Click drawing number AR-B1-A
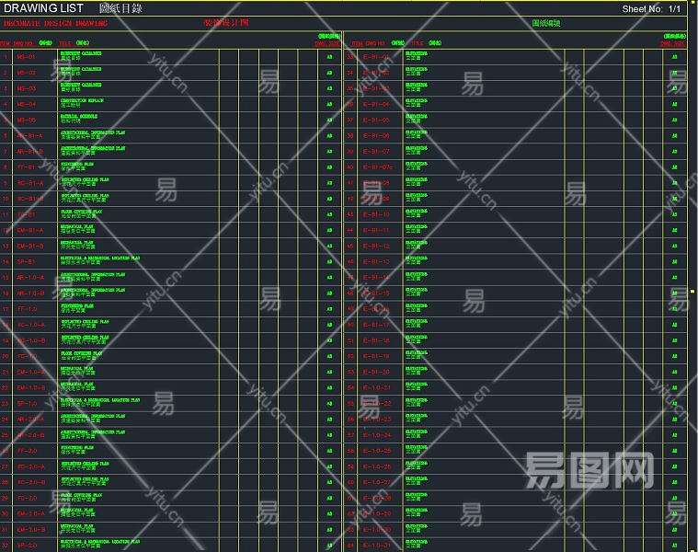The height and width of the screenshot is (552, 698). (29, 136)
